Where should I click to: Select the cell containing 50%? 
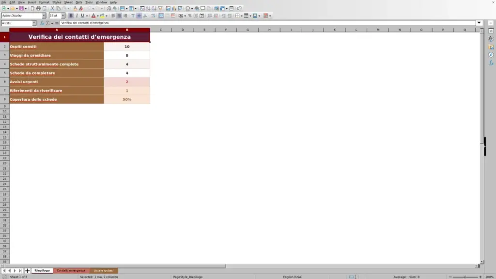click(127, 99)
